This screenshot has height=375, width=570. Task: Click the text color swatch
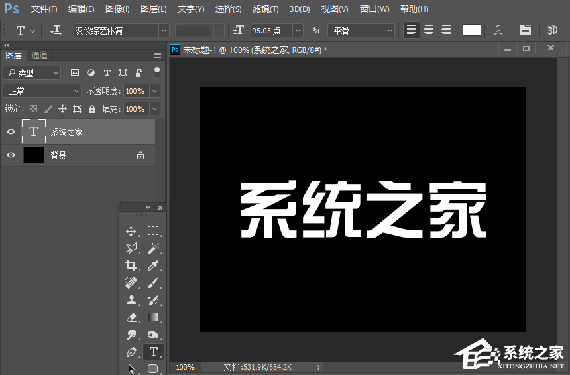pyautogui.click(x=472, y=30)
